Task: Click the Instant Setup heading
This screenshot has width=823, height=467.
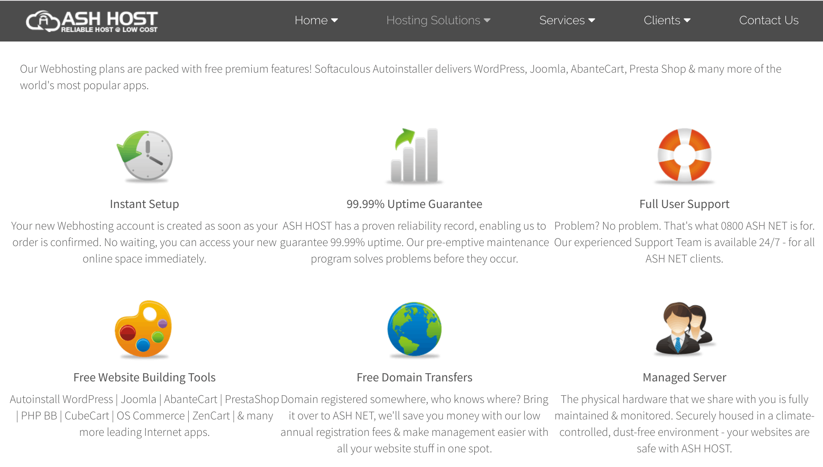Action: pyautogui.click(x=144, y=204)
